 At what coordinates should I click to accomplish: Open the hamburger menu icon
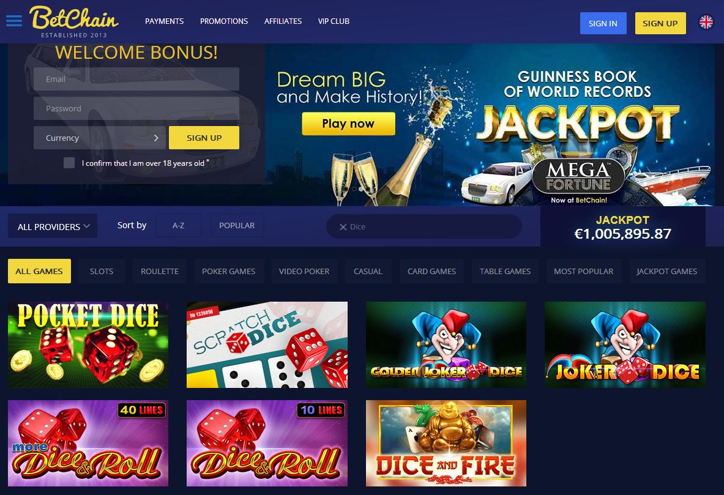click(14, 21)
